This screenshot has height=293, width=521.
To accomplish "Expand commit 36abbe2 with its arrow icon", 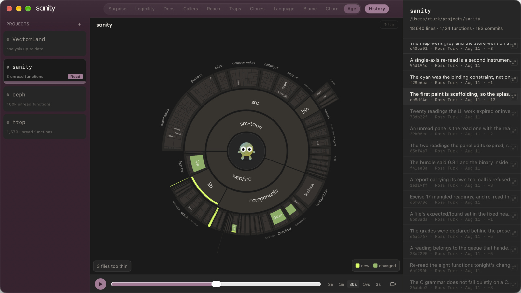I will (514, 285).
